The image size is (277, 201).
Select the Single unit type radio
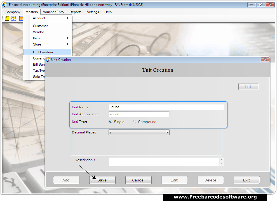point(110,122)
